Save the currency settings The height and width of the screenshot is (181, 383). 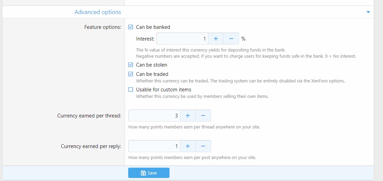[x=149, y=173]
